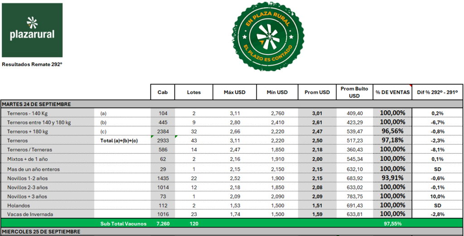The image size is (464, 236).
Task: Click the '-6,7%' difference cell
Action: [438, 122]
